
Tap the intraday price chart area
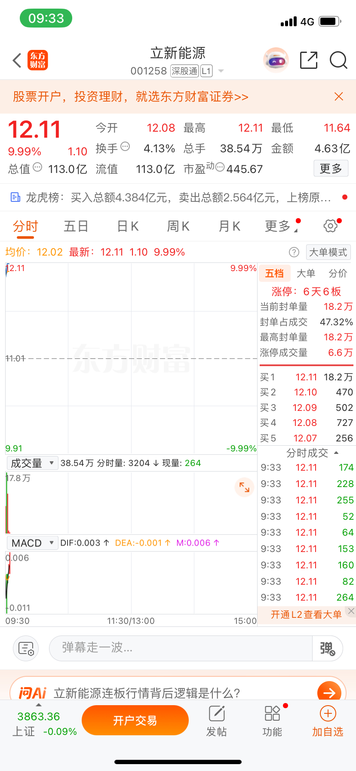tap(131, 358)
